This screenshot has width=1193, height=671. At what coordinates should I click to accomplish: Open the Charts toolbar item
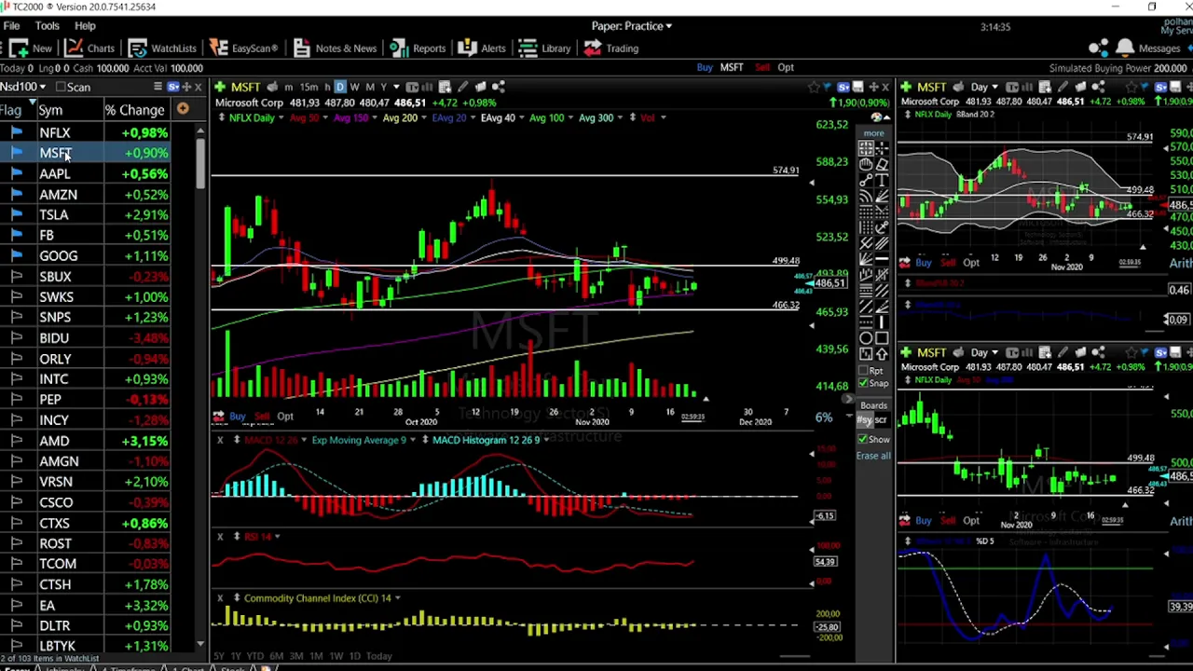point(90,48)
